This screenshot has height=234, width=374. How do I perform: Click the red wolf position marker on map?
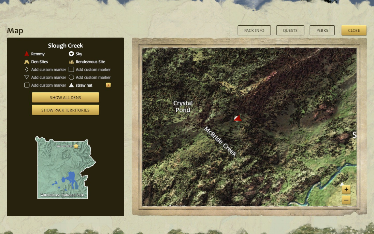(238, 119)
